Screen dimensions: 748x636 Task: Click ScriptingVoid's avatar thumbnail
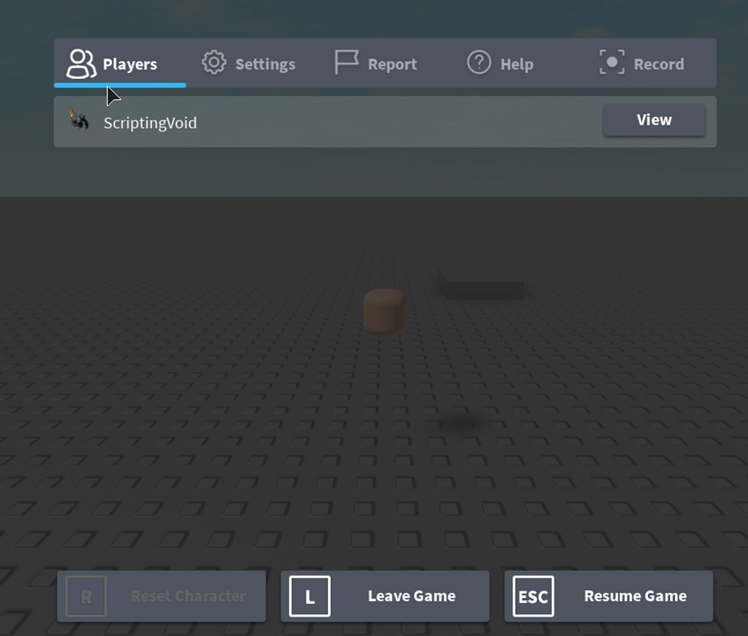(x=81, y=121)
